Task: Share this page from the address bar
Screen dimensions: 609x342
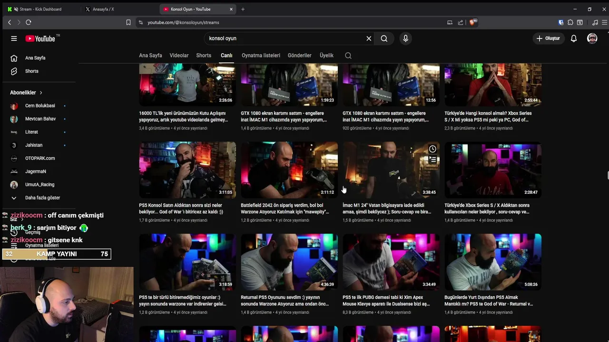Action: pyautogui.click(x=461, y=22)
